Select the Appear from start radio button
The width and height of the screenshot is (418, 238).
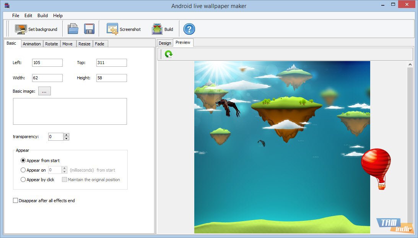click(x=23, y=161)
